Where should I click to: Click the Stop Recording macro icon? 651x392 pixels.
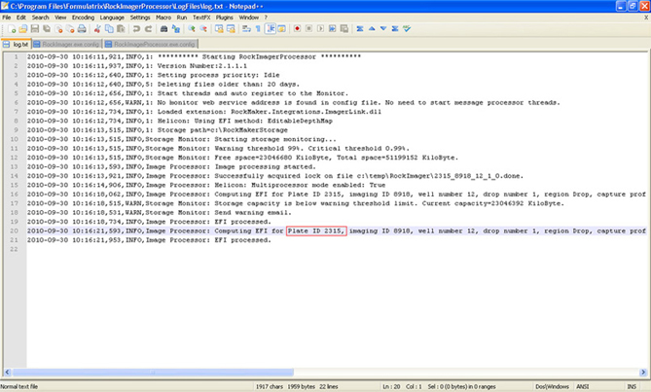click(x=308, y=28)
